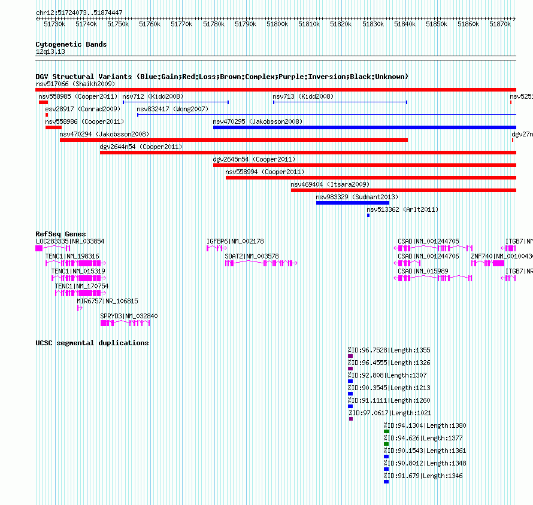Select nsv558986 (Cooper2011) red bar
Image resolution: width=533 pixels, height=505 pixels.
53,127
